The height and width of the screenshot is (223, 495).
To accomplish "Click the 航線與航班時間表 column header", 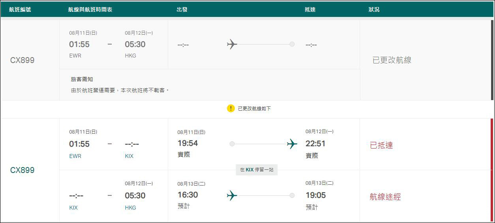I will click(x=90, y=9).
